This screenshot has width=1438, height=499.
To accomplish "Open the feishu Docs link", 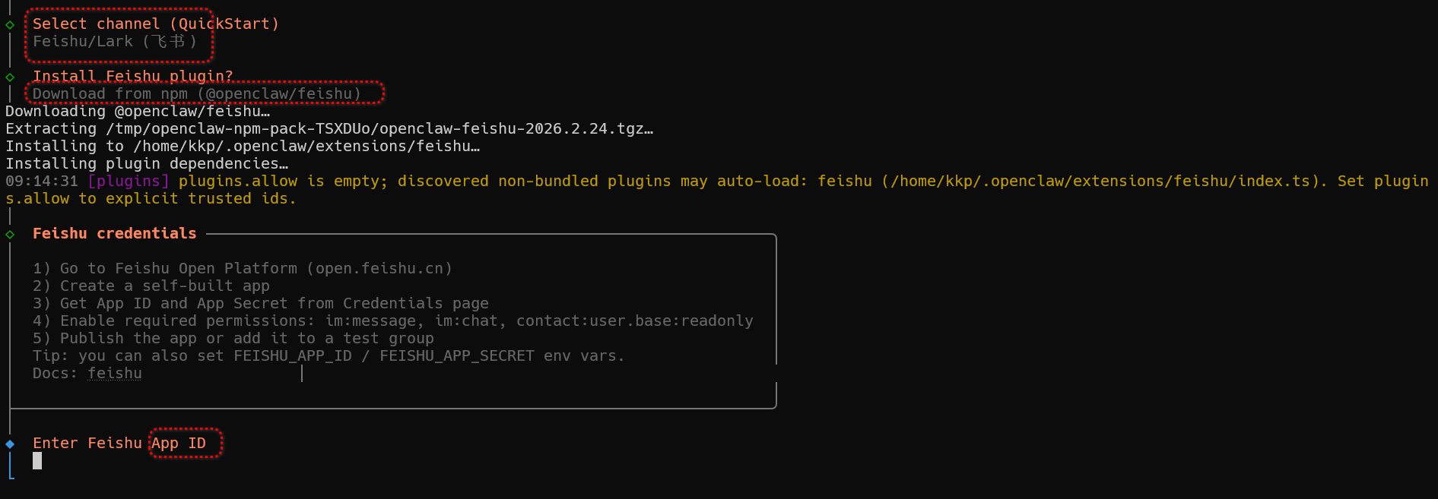I will point(115,374).
